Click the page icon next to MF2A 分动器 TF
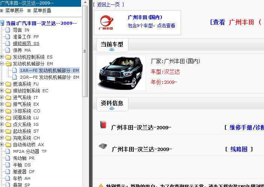 click(x=8, y=151)
